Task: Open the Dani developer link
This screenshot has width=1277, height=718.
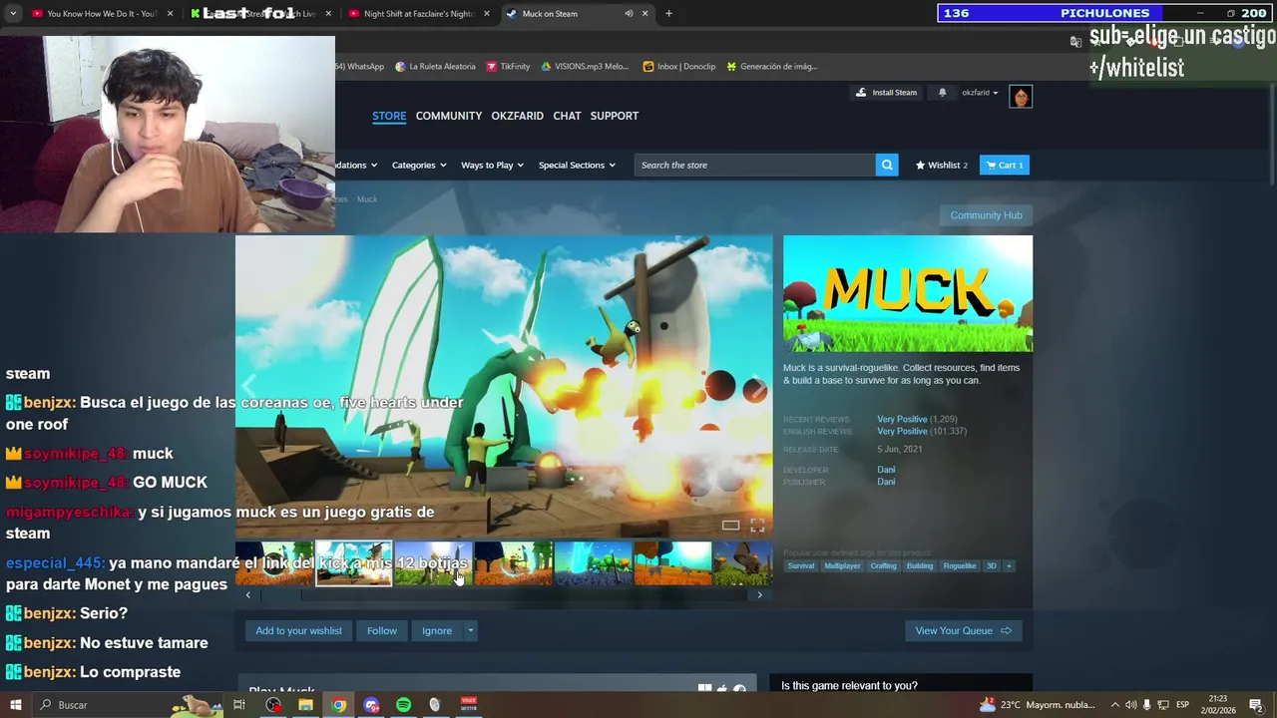Action: click(x=886, y=470)
